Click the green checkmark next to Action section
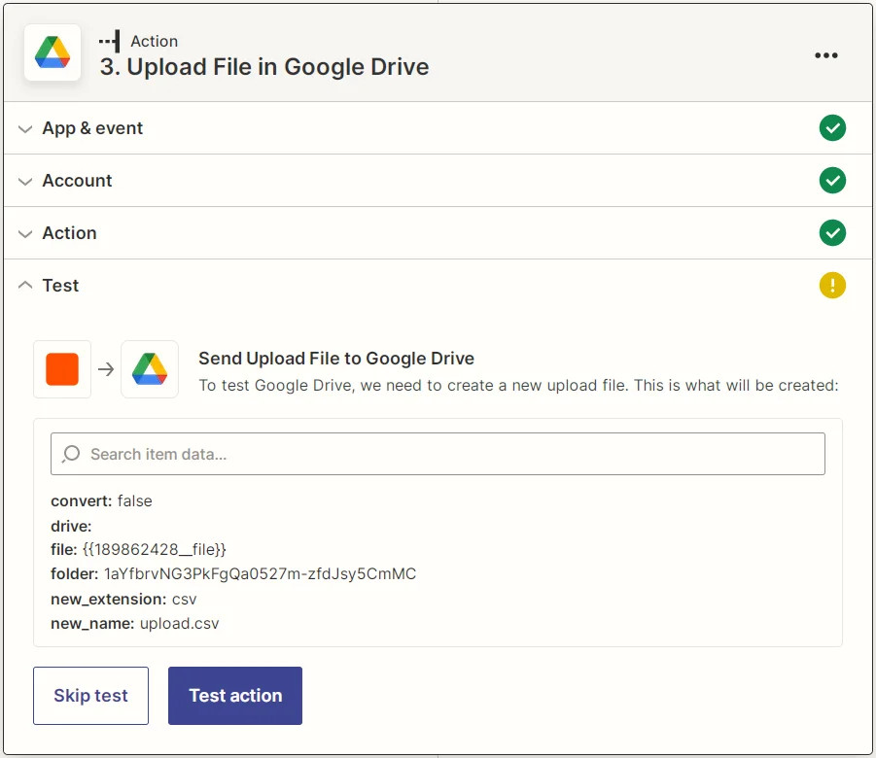 point(832,232)
